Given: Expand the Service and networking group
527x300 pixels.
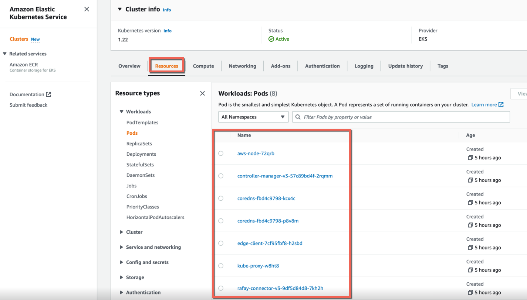Looking at the screenshot, I should click(121, 247).
